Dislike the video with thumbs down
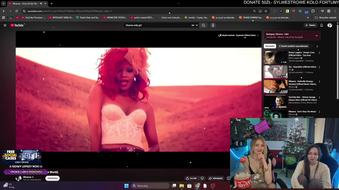 pyautogui.click(x=202, y=178)
